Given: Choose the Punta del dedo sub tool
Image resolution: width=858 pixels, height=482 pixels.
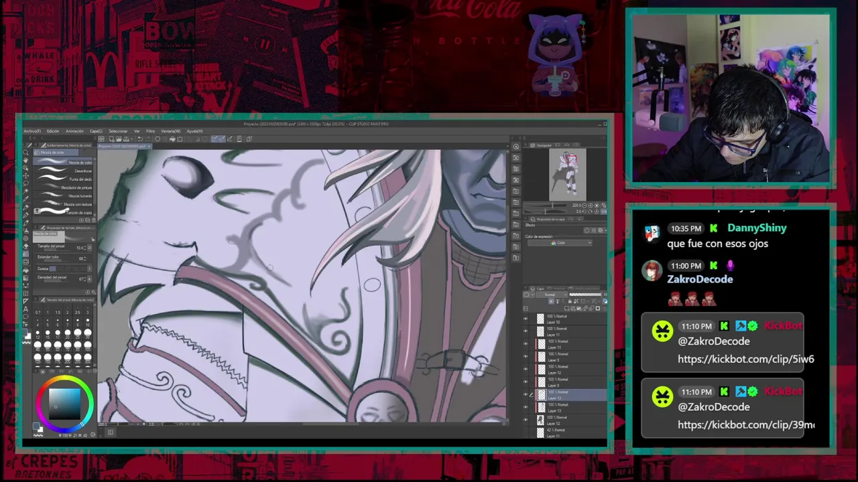Looking at the screenshot, I should click(62, 179).
